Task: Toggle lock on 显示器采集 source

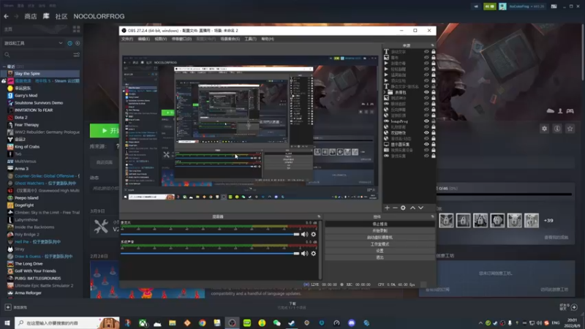Action: point(434,144)
